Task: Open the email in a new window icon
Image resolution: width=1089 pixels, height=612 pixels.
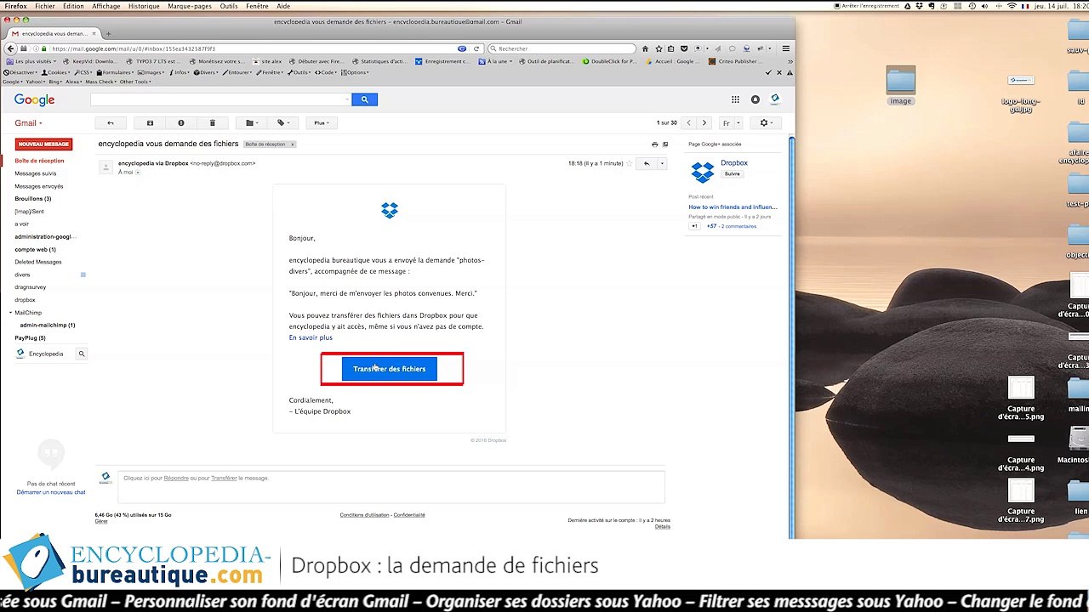Action: point(665,144)
